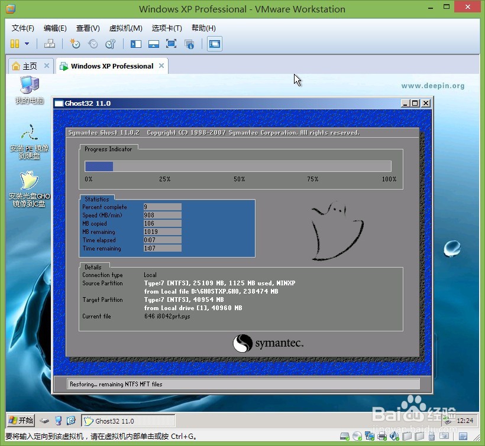
Task: Switch VMware to Unity mode
Action: 189,44
